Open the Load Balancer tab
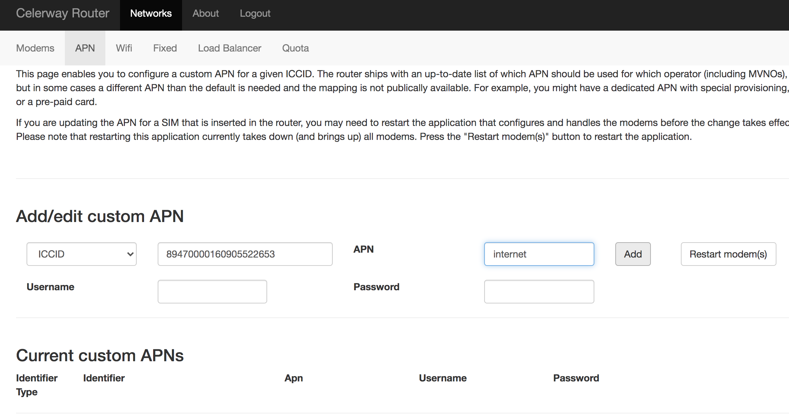 (230, 48)
